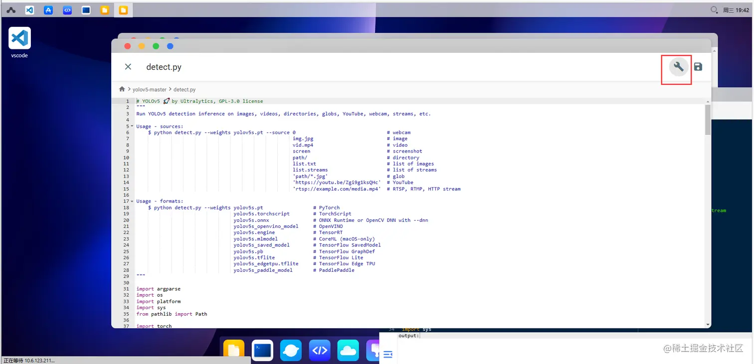Image resolution: width=754 pixels, height=364 pixels.
Task: Click the blue window button in the title bar
Action: click(x=170, y=46)
